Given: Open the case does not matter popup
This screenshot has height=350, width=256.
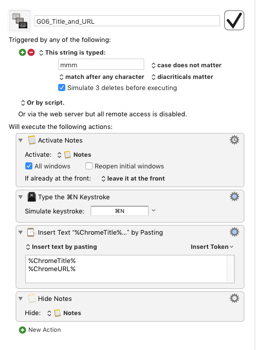Looking at the screenshot, I should pos(186,65).
